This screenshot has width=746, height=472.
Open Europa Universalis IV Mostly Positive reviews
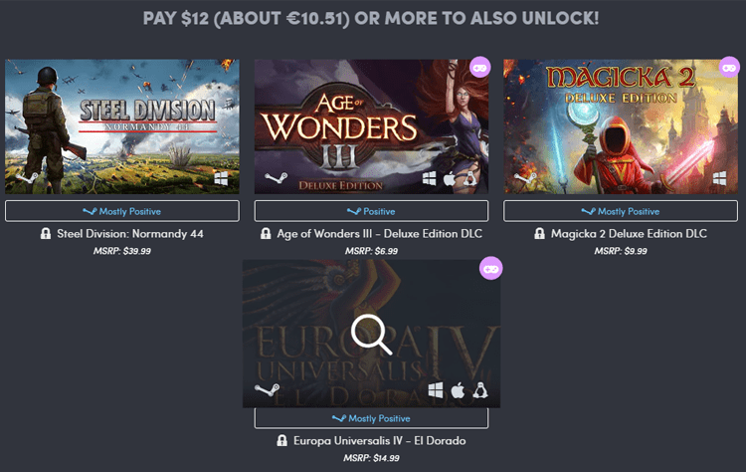[x=371, y=418]
